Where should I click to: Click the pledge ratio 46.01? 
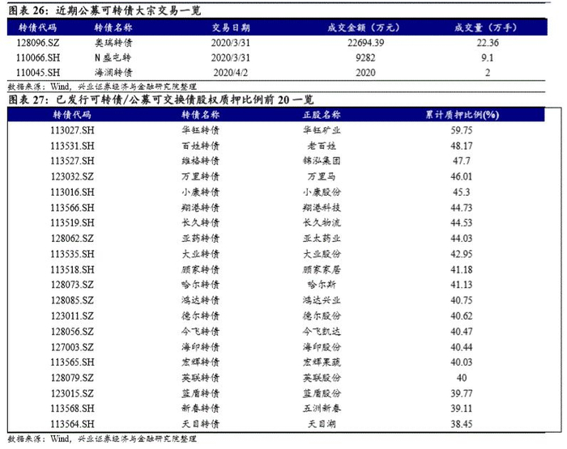pyautogui.click(x=462, y=176)
